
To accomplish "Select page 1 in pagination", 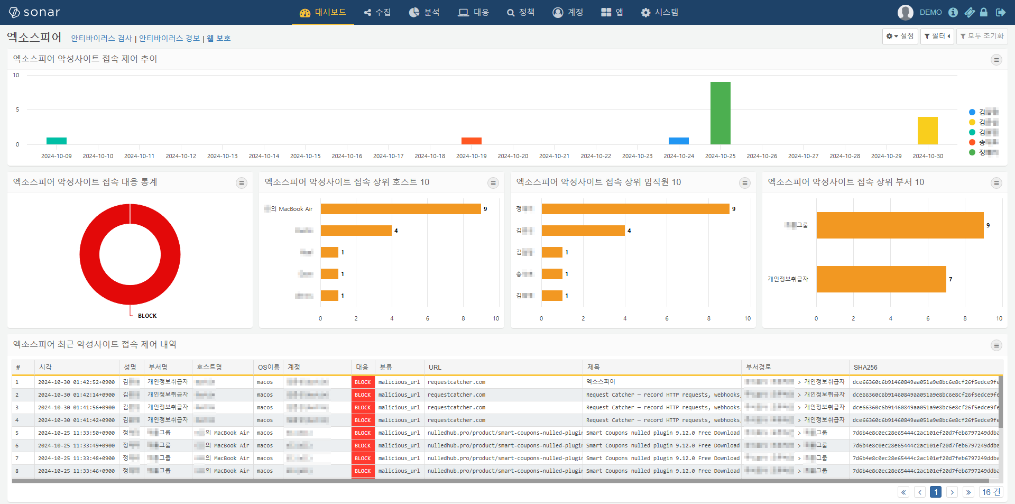I will click(x=936, y=492).
